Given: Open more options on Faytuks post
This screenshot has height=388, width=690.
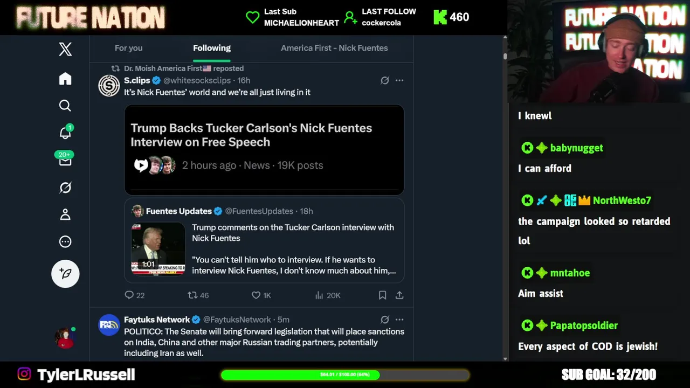Looking at the screenshot, I should click(399, 320).
